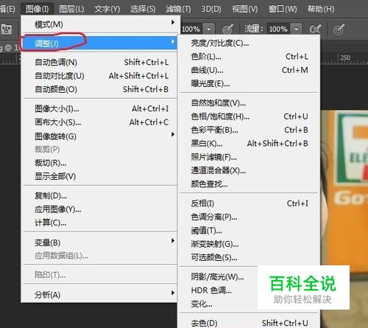This screenshot has width=368, height=328.
Task: Open the 选择(S) menu
Action: point(143,9)
